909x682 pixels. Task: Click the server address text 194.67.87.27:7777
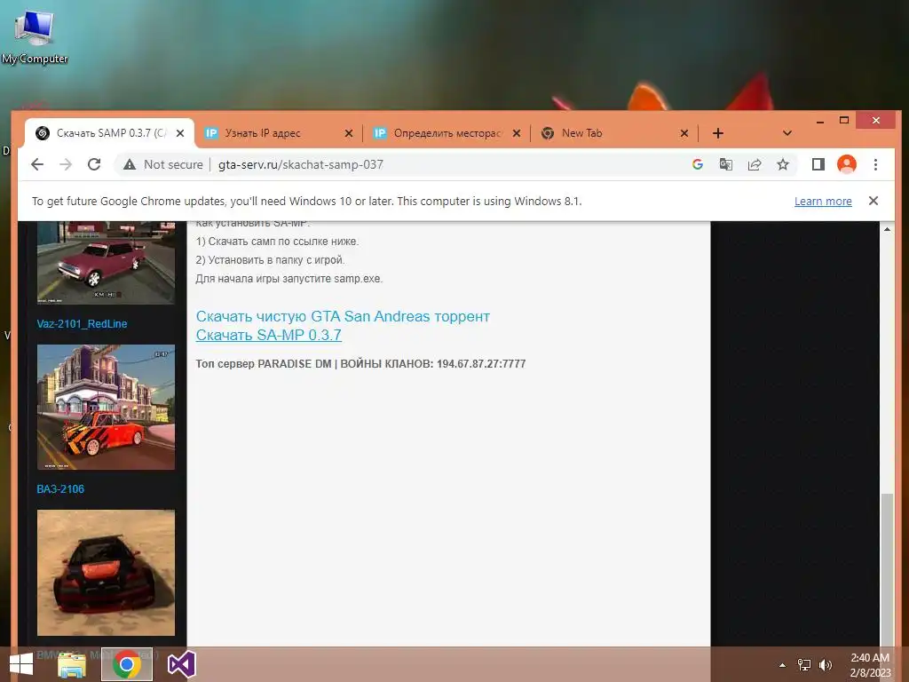point(480,363)
